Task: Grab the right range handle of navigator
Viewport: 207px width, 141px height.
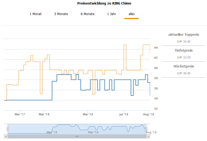Action: 146,129
